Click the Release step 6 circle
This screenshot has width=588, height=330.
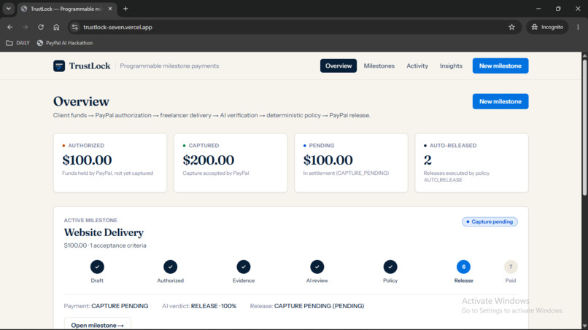click(463, 267)
